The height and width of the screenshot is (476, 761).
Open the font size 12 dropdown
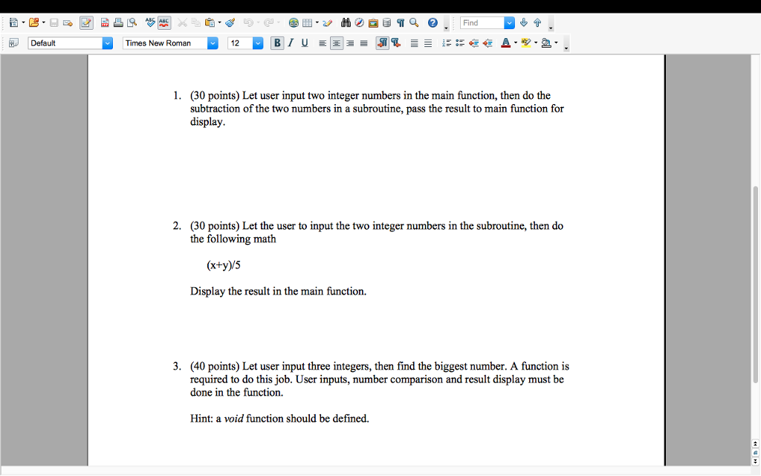click(x=258, y=43)
